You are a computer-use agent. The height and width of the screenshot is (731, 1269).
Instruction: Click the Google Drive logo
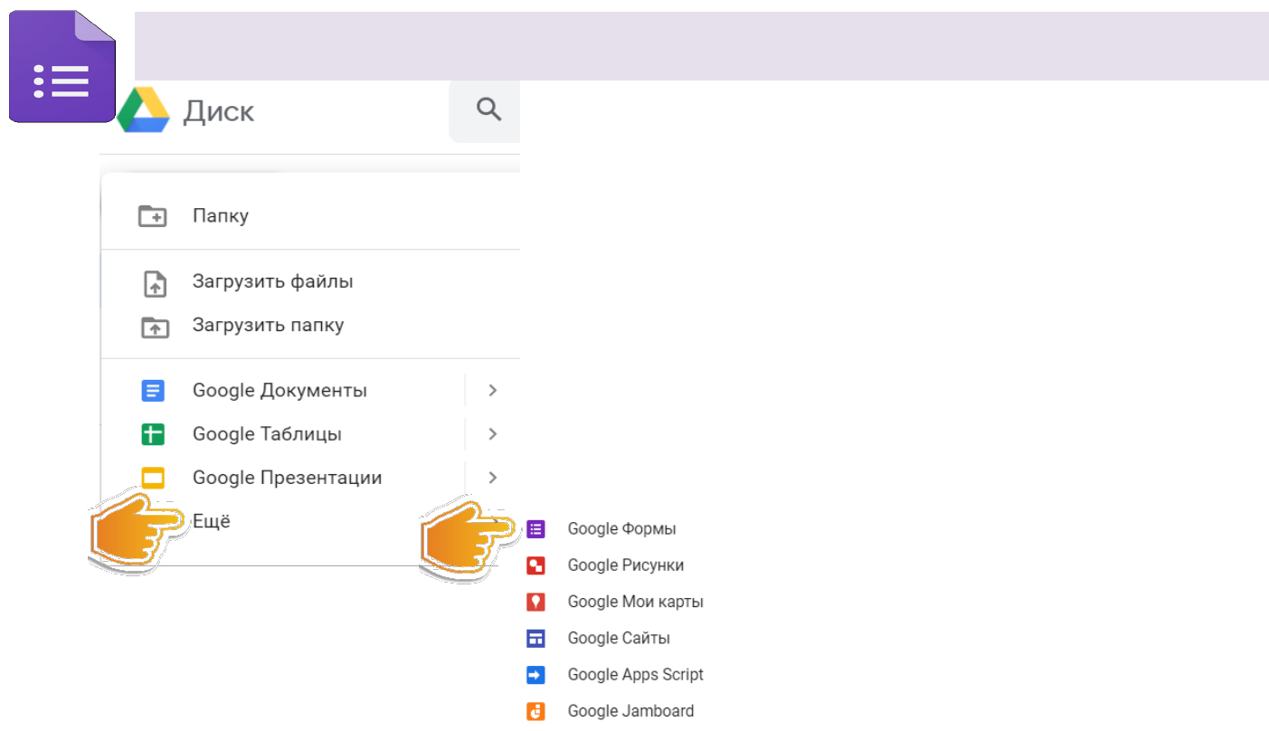(x=143, y=110)
